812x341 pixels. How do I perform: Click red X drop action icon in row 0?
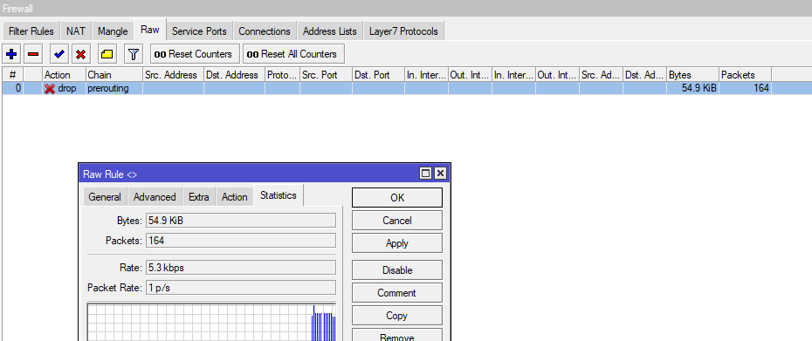[x=50, y=88]
